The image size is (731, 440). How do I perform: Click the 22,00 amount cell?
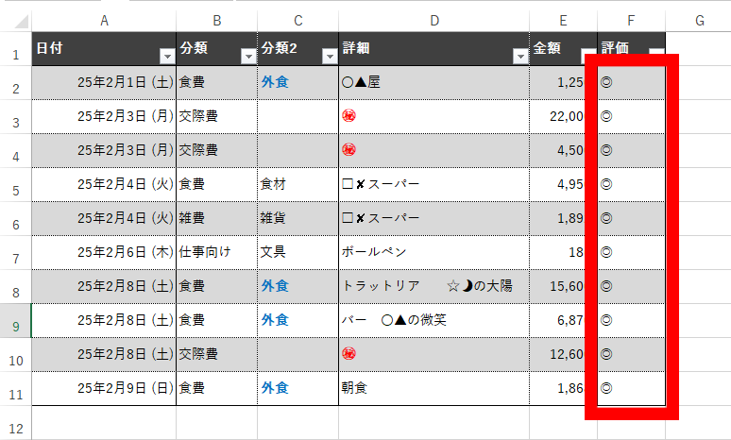[x=563, y=116]
